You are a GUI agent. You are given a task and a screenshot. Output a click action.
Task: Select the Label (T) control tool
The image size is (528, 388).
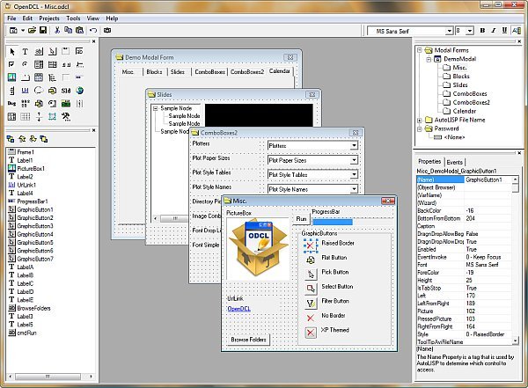(26, 52)
